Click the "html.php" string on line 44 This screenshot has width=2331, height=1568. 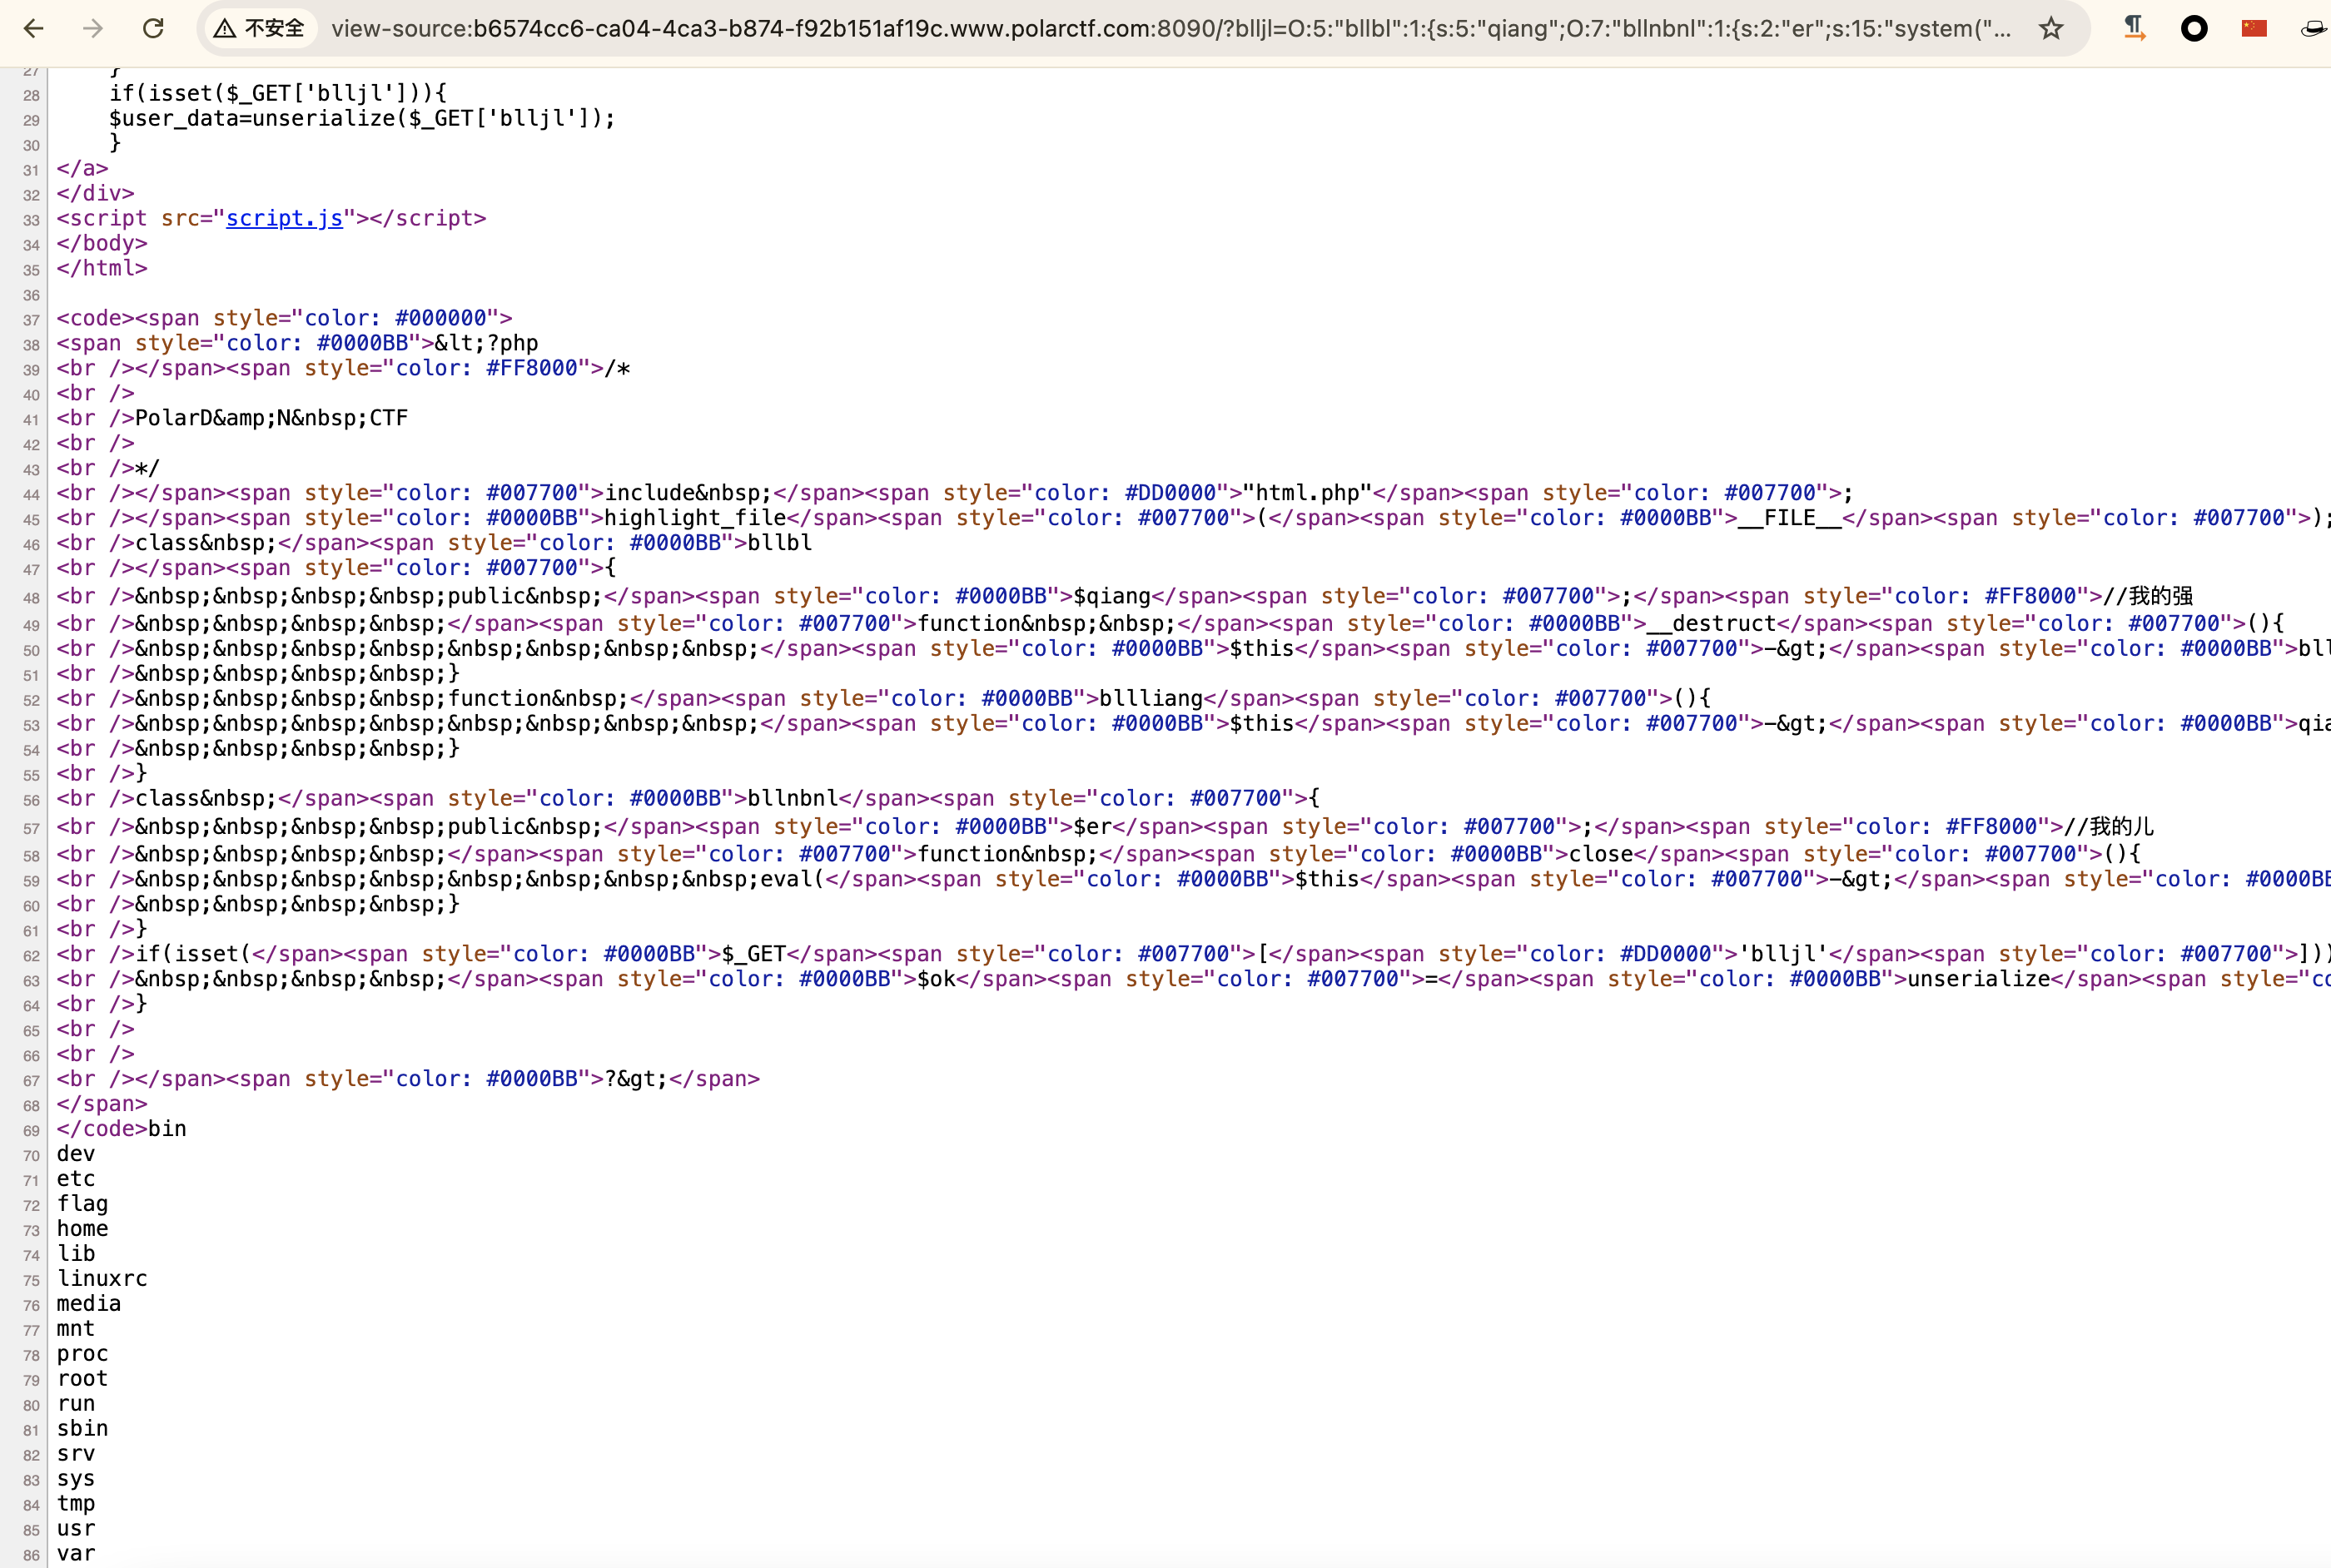coord(1307,493)
